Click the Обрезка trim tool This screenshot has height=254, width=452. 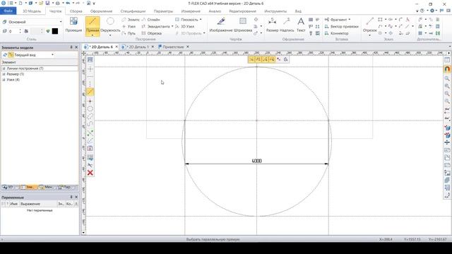coord(152,33)
